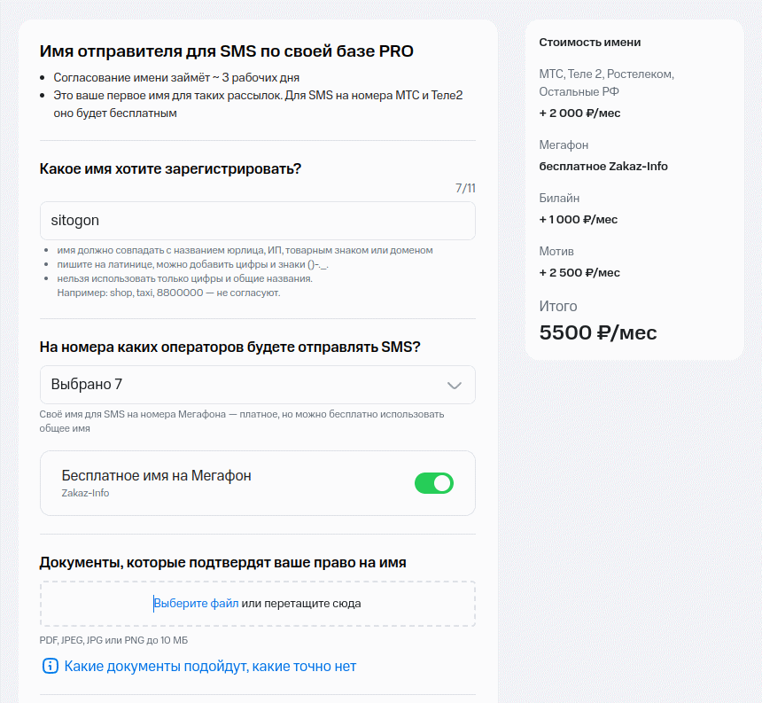Viewport: 762px width, 703px height.
Task: Click the "+ 2 000 ₽/мес" price
Action: (x=579, y=113)
